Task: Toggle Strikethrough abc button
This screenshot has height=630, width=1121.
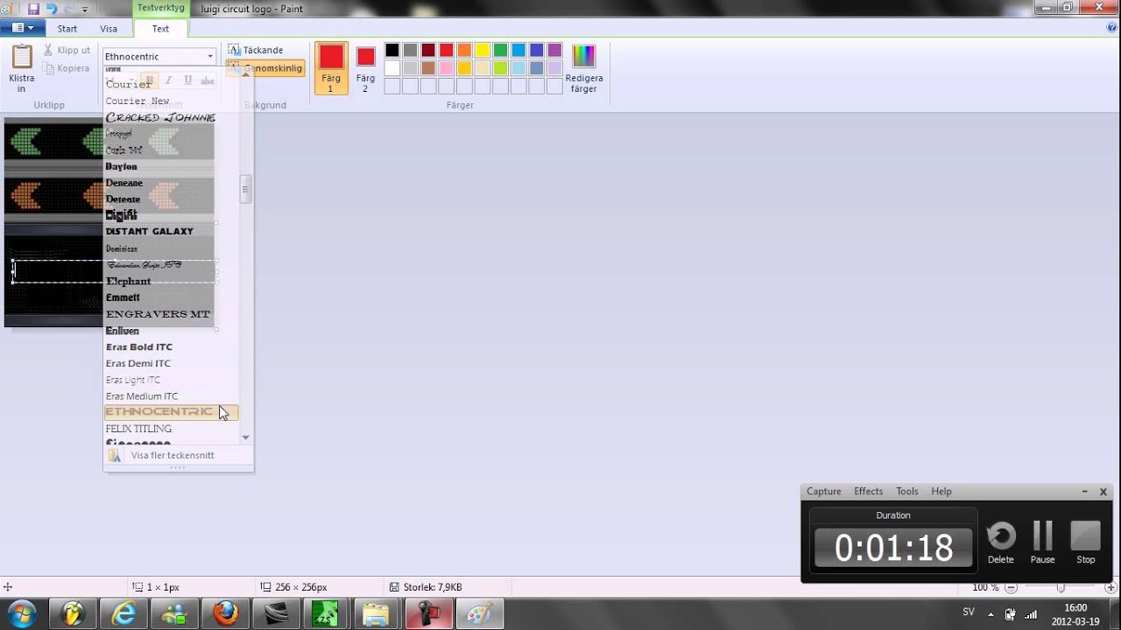Action: (x=208, y=80)
